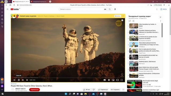Enter fullscreen mode in the player
The image size is (171, 96).
pyautogui.click(x=122, y=80)
